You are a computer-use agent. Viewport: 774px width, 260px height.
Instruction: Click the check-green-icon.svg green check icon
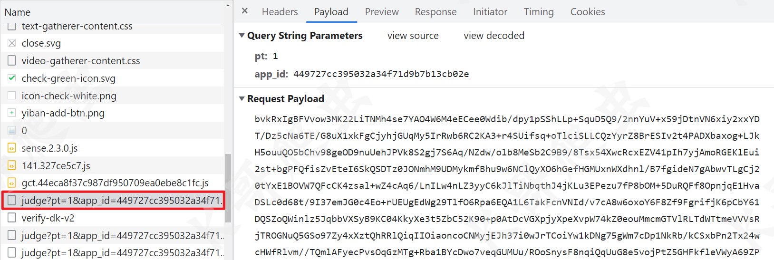tap(12, 77)
